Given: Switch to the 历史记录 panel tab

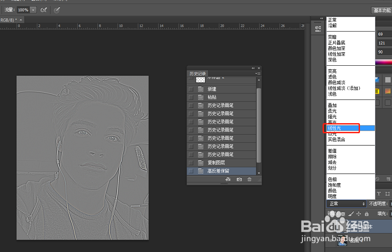Looking at the screenshot, I should [x=198, y=74].
